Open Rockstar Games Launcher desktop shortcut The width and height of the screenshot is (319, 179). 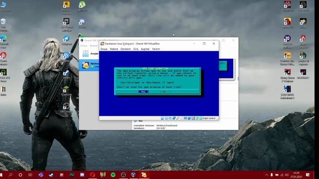(66, 7)
